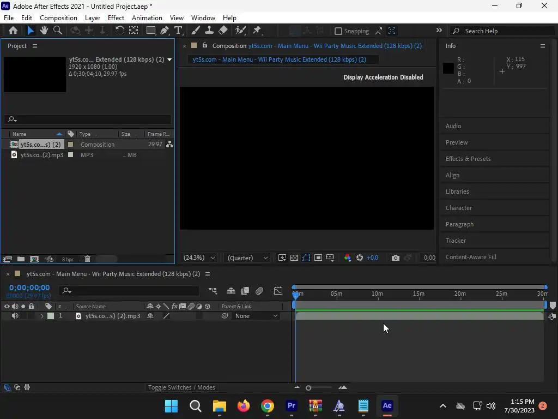The width and height of the screenshot is (558, 419).
Task: Select the Pen tool
Action: coord(165,31)
